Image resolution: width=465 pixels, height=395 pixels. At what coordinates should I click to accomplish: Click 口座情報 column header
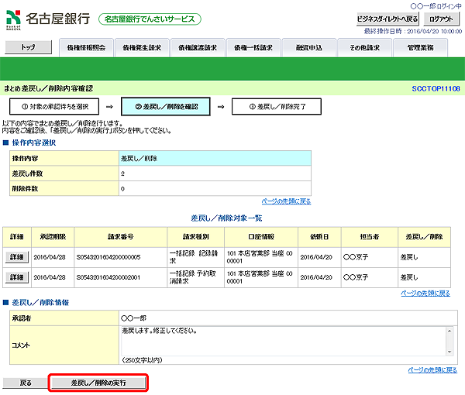pyautogui.click(x=261, y=237)
